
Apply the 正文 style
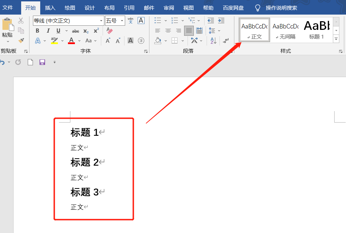[x=254, y=30]
